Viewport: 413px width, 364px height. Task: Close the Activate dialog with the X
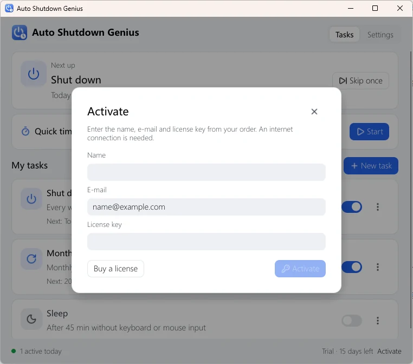(x=314, y=112)
